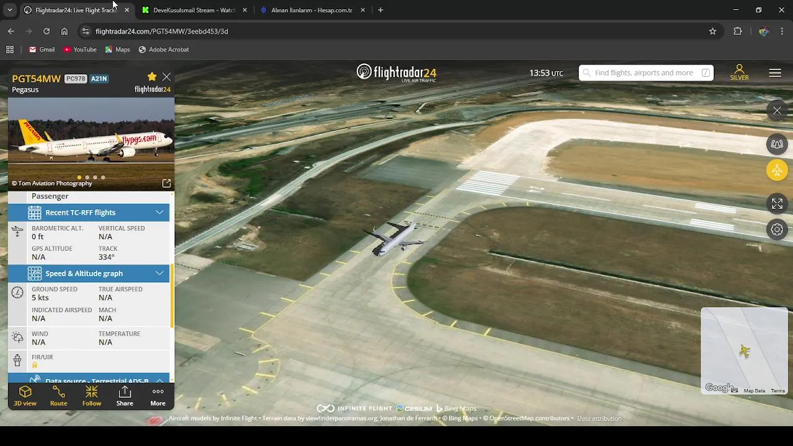The width and height of the screenshot is (793, 446).
Task: Click the altitude aircraft icon
Action: [x=17, y=231]
